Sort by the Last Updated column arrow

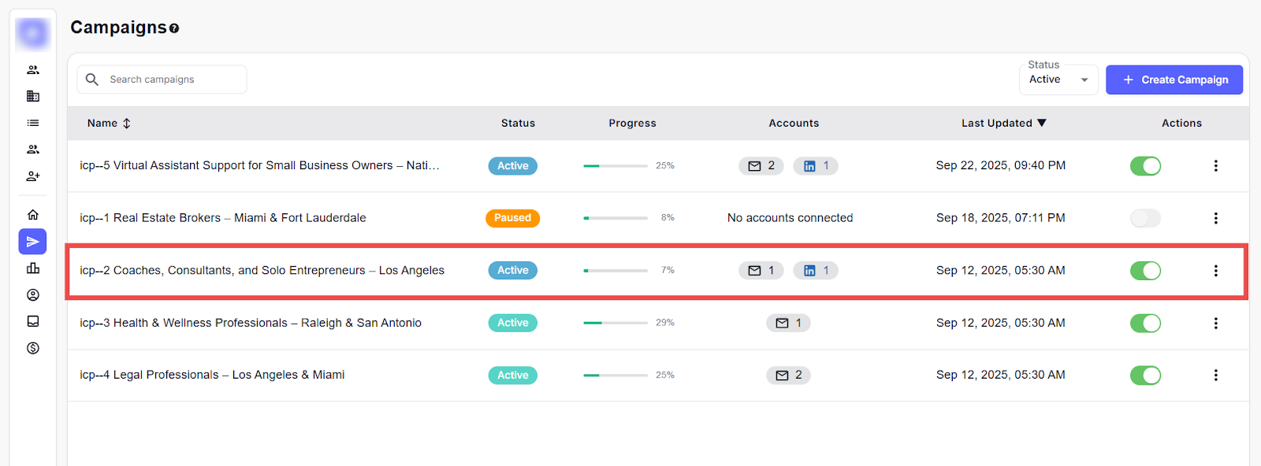coord(1042,123)
